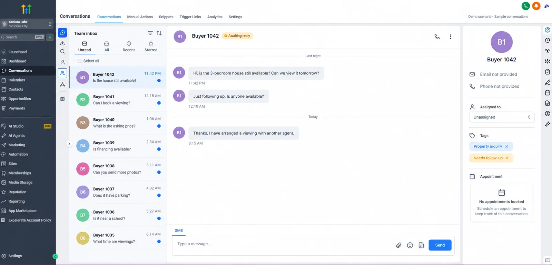This screenshot has height=265, width=552.
Task: Remove the Needs follow-up tag
Action: coord(507,158)
